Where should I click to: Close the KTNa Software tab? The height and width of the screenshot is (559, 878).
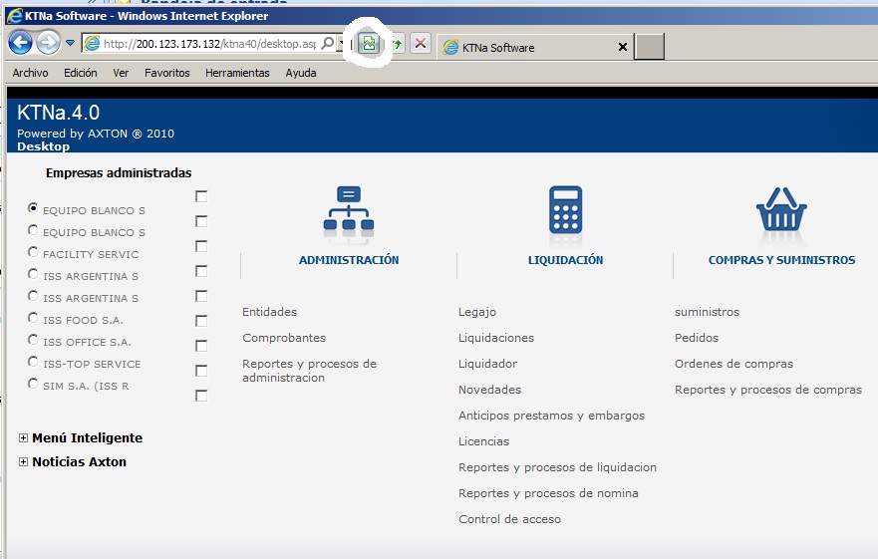(622, 47)
